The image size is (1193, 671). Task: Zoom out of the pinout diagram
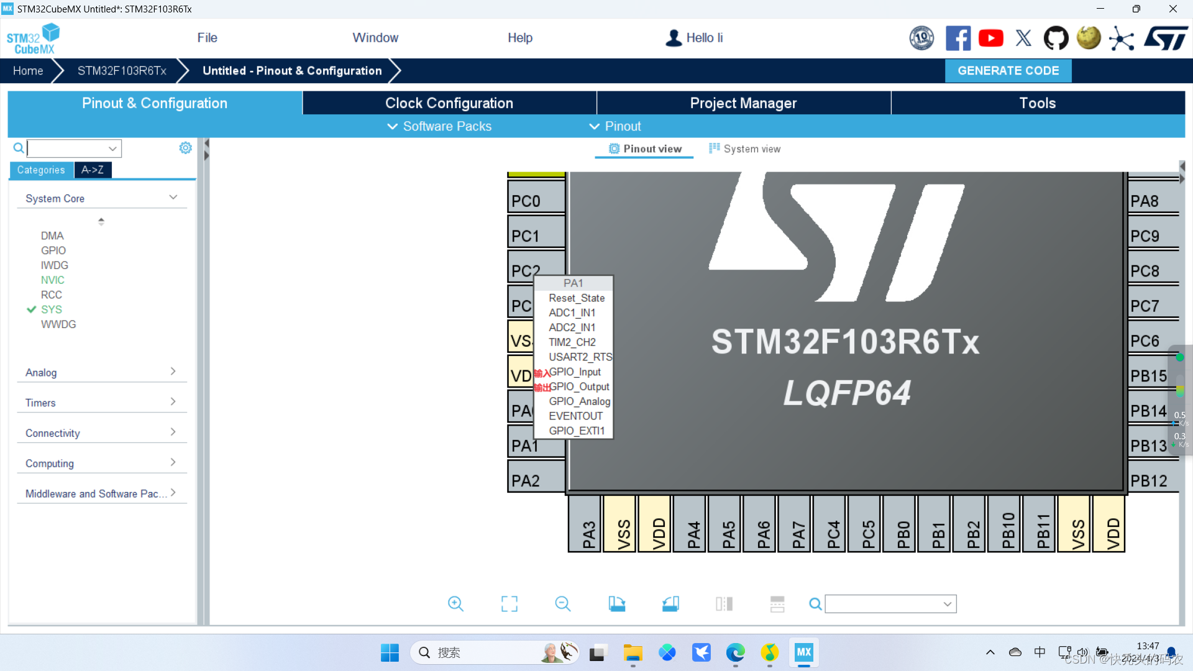562,603
